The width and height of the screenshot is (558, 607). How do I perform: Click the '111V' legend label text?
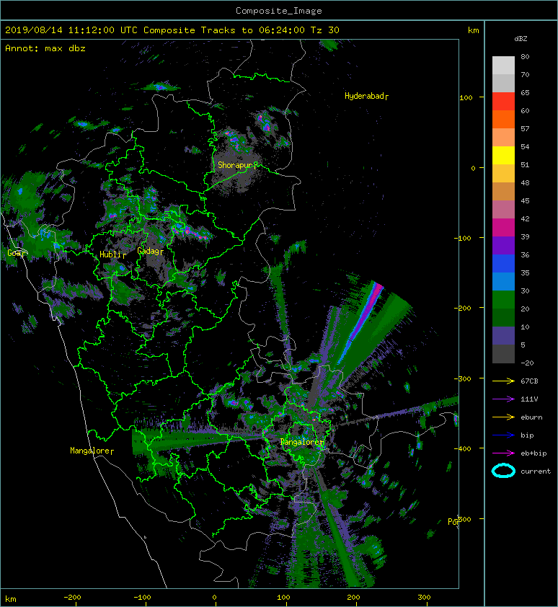529,399
